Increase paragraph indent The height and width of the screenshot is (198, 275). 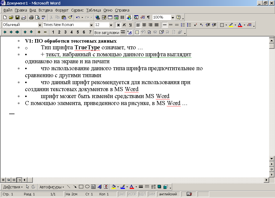click(214, 25)
